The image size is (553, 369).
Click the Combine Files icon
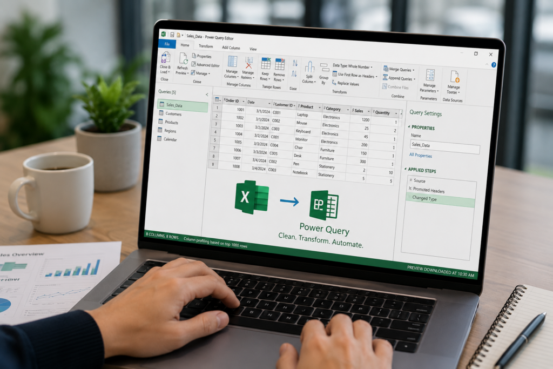385,86
